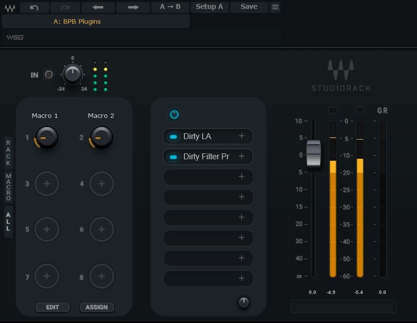This screenshot has height=323, width=417.
Task: Open plugin menu on Dirty LA slot
Action: [x=242, y=137]
